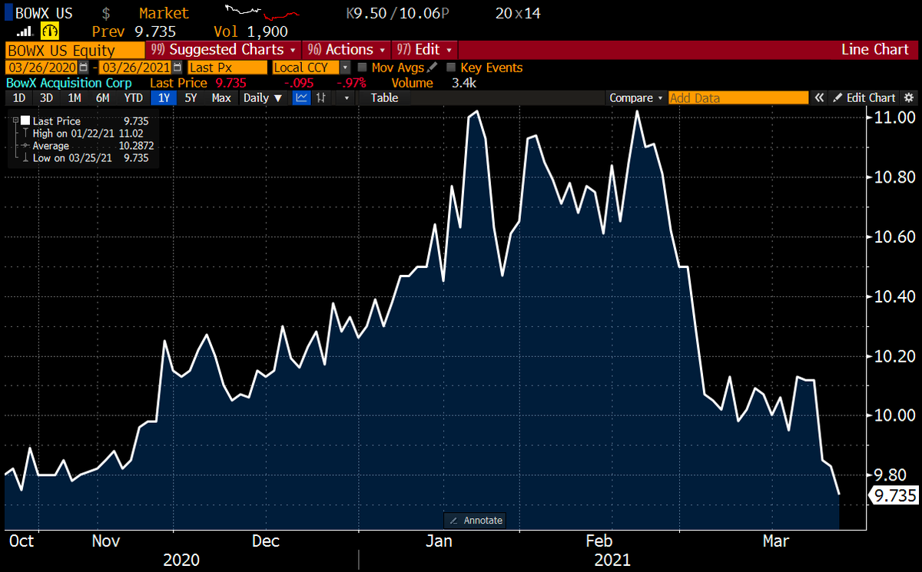Open the Compare dropdown
Image resolution: width=922 pixels, height=572 pixels.
[x=636, y=98]
